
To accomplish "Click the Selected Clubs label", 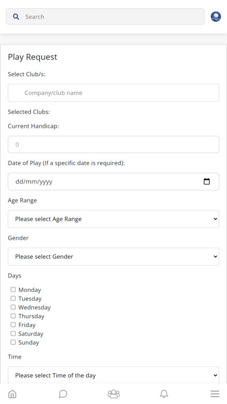I will pyautogui.click(x=29, y=112).
